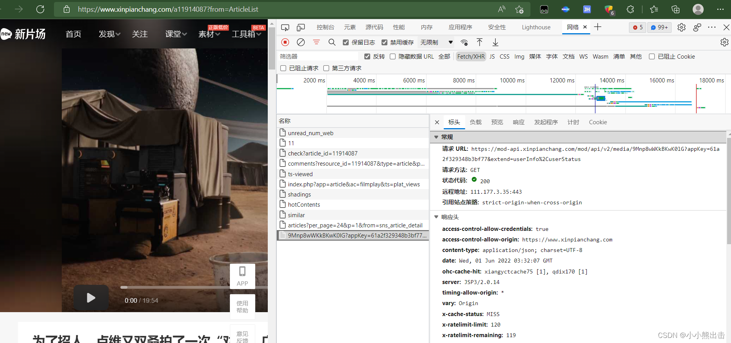Click the 筛选器 filter input field
The height and width of the screenshot is (343, 731).
(x=317, y=57)
